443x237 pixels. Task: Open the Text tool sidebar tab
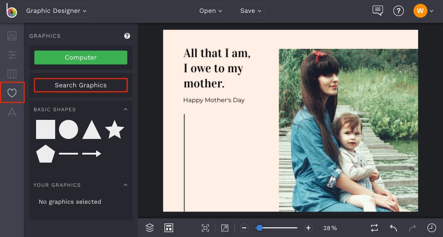[x=12, y=112]
